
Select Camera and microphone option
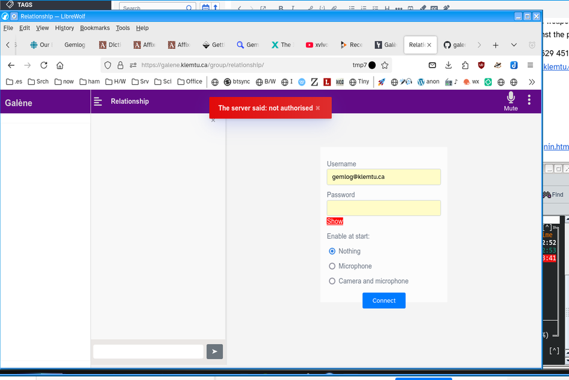point(332,281)
